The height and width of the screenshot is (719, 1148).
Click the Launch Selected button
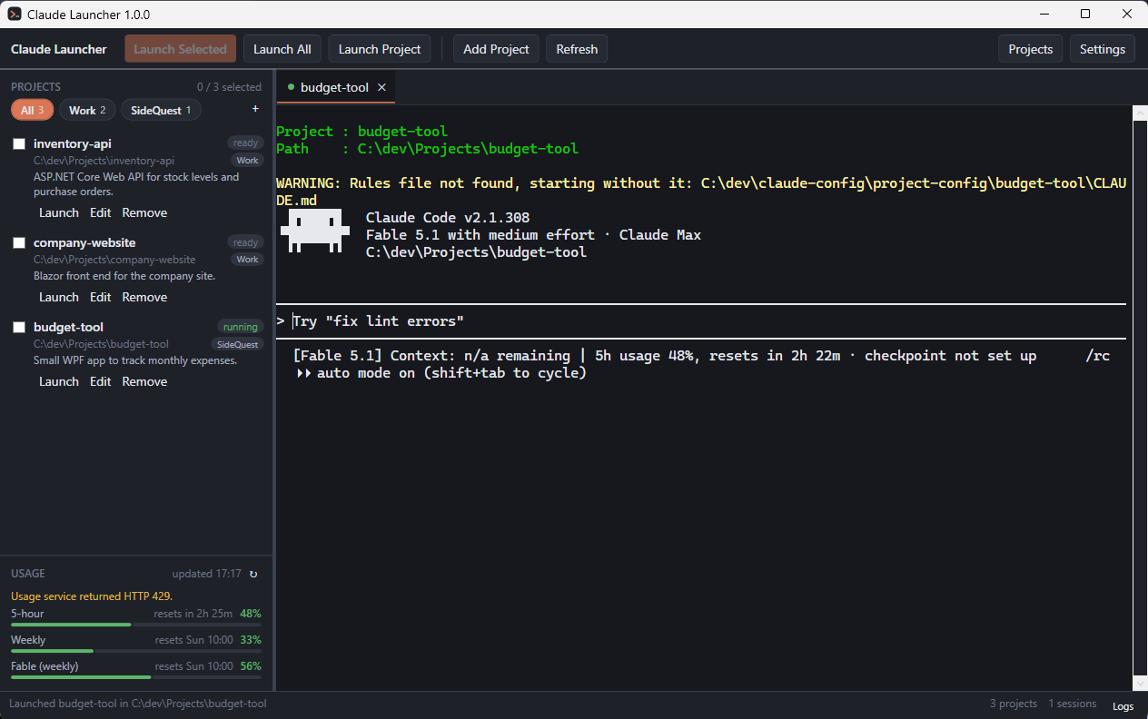tap(180, 49)
